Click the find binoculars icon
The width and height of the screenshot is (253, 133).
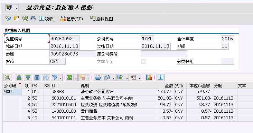tap(37, 78)
